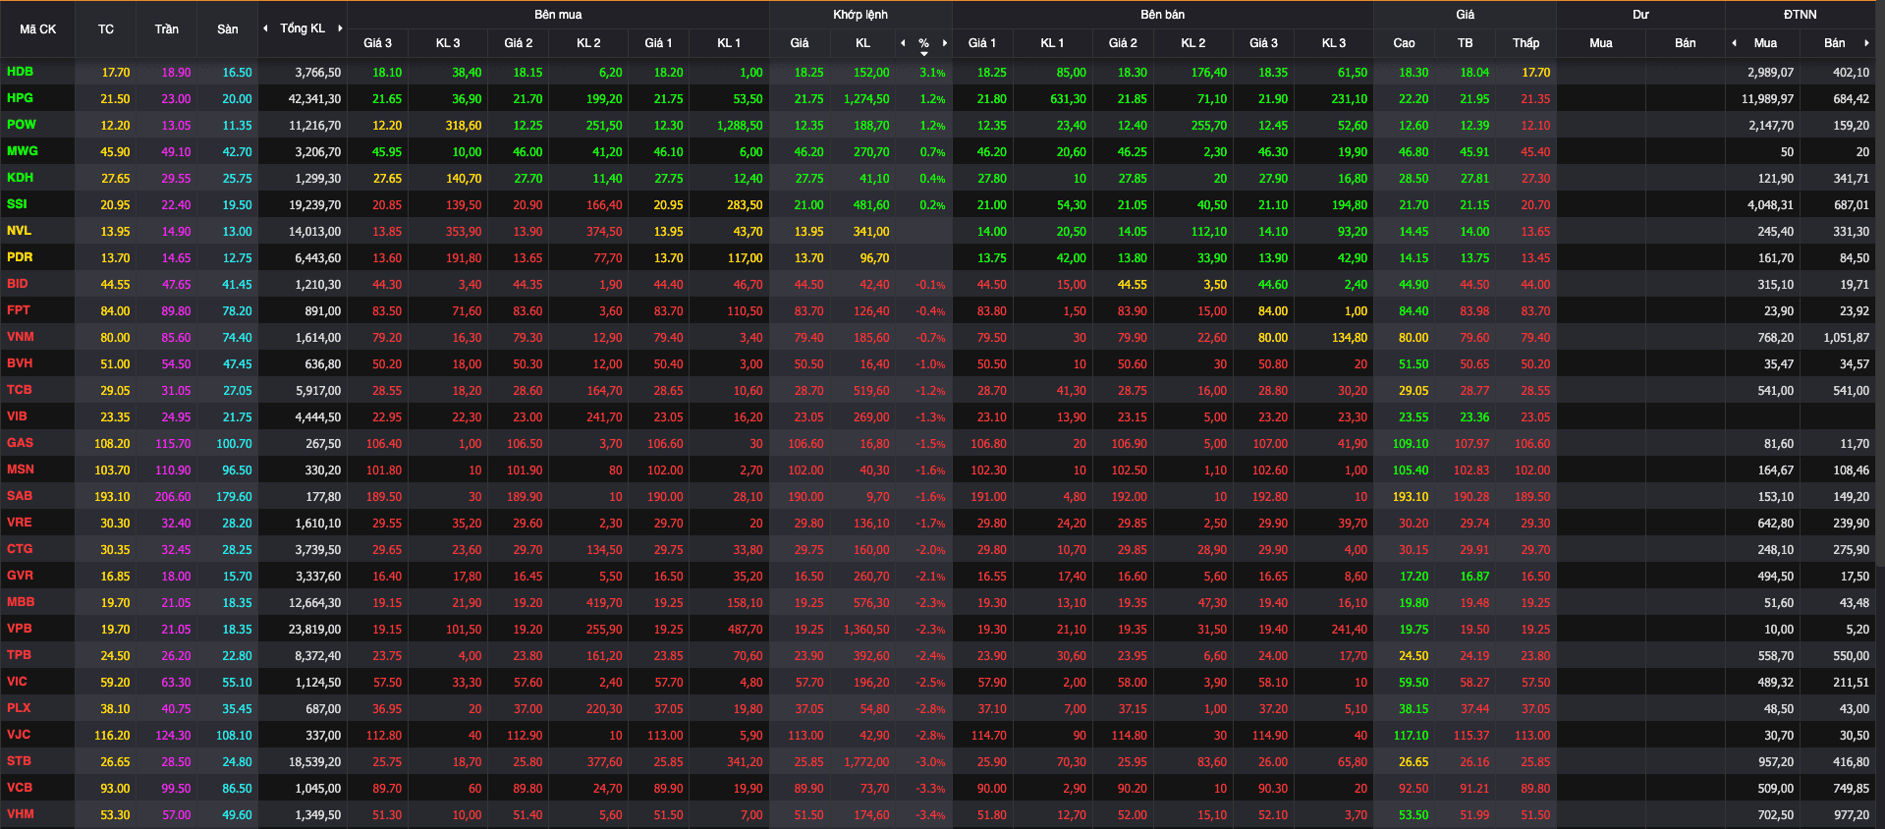Click the TC column header

105,29
